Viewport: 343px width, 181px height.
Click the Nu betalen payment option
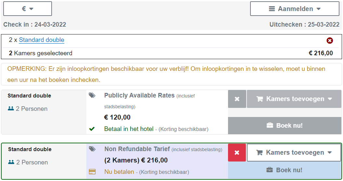[x=119, y=172]
